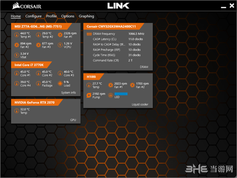
Task: Click the motherboard Temp #1 thermometer icon
Action: pos(17,35)
